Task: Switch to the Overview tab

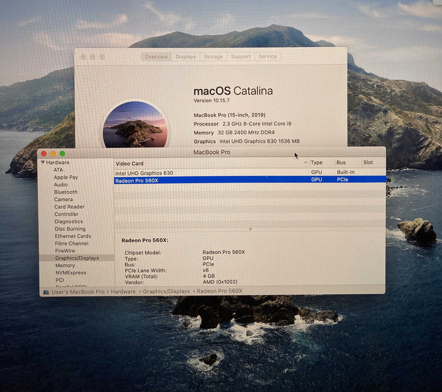Action: 156,57
